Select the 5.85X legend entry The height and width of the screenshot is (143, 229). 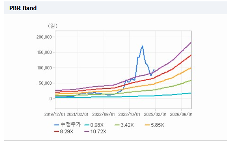coord(155,125)
